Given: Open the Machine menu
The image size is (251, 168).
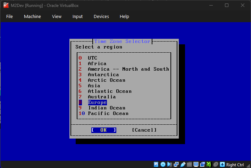Looking at the screenshot, I should [x=32, y=17].
